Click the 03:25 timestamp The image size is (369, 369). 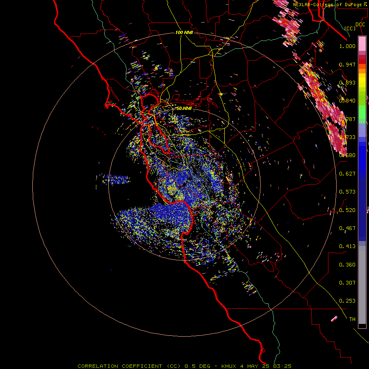[x=282, y=366]
